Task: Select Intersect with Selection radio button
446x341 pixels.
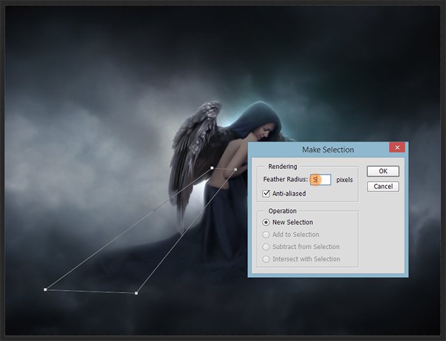Action: (266, 259)
